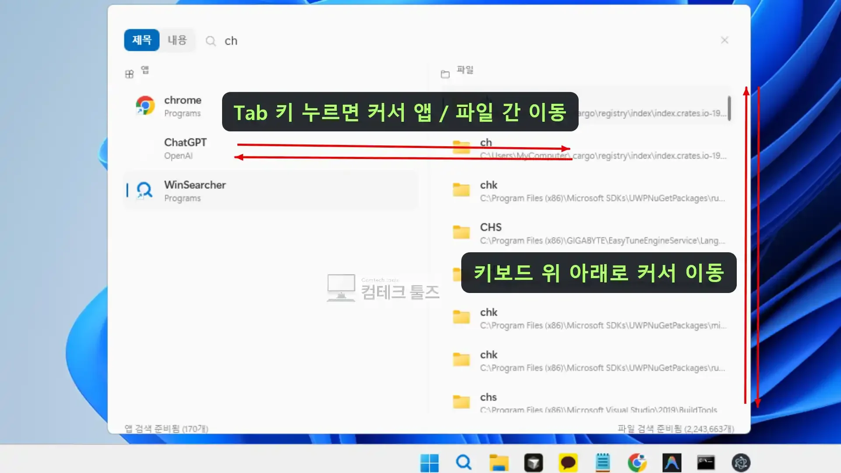Open KakaoTalk from the taskbar
The height and width of the screenshot is (473, 841).
568,462
